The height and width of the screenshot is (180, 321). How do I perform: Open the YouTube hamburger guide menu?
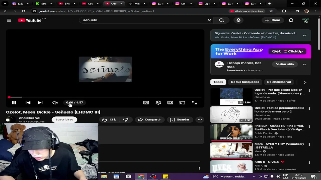[9, 20]
